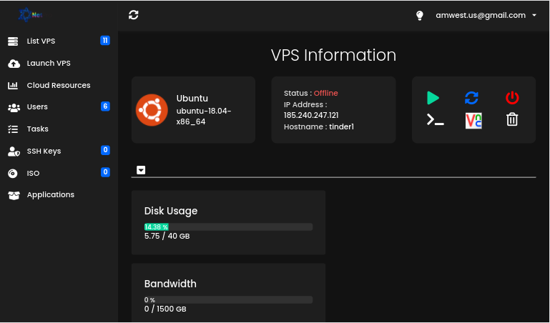Open List VPS in the sidebar

point(41,41)
